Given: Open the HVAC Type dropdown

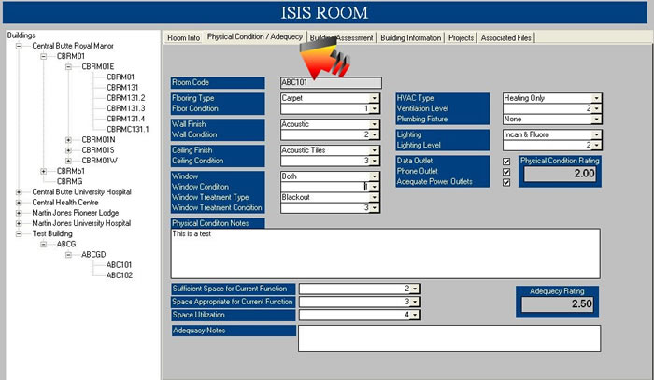Looking at the screenshot, I should click(596, 98).
